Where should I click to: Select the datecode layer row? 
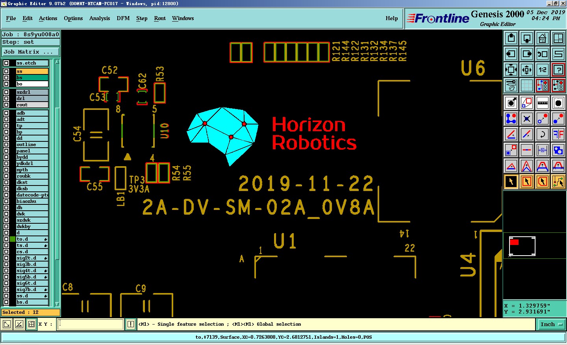(x=32, y=195)
